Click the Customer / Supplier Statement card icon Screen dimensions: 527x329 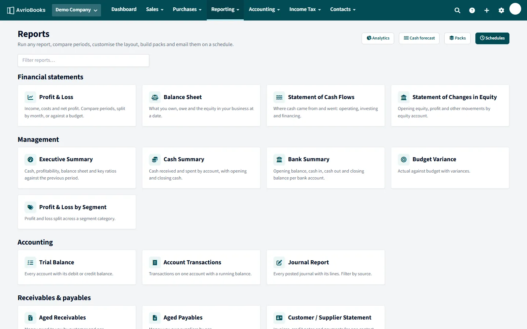pyautogui.click(x=279, y=318)
